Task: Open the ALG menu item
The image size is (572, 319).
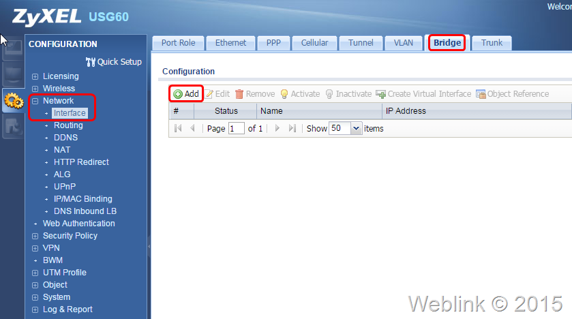Action: pyautogui.click(x=62, y=174)
